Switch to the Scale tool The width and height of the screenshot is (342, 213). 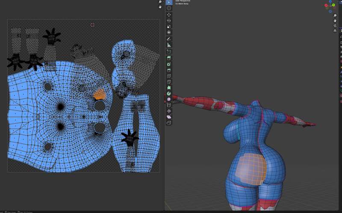tap(169, 27)
